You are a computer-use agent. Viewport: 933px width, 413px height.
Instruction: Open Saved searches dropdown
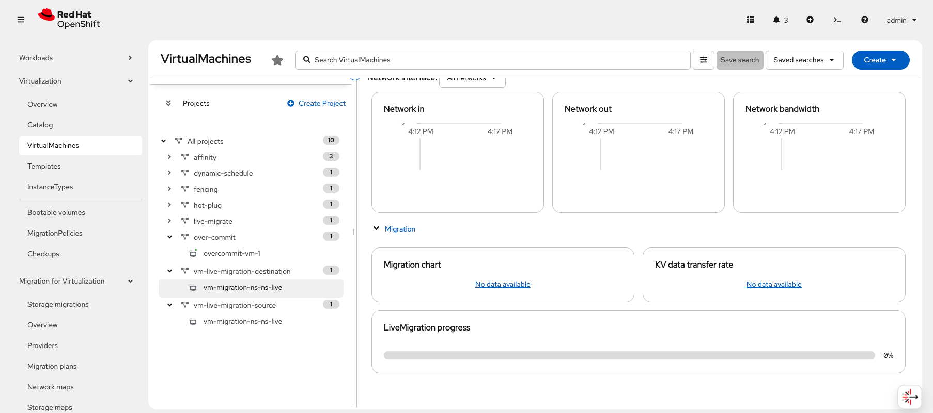[804, 60]
